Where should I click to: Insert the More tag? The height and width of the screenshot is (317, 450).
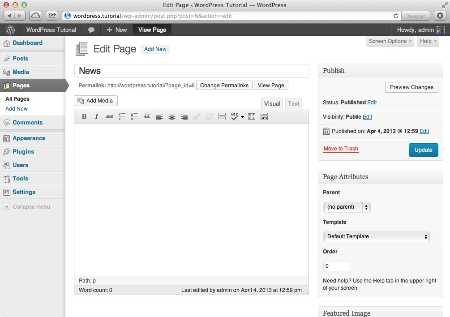[222, 116]
